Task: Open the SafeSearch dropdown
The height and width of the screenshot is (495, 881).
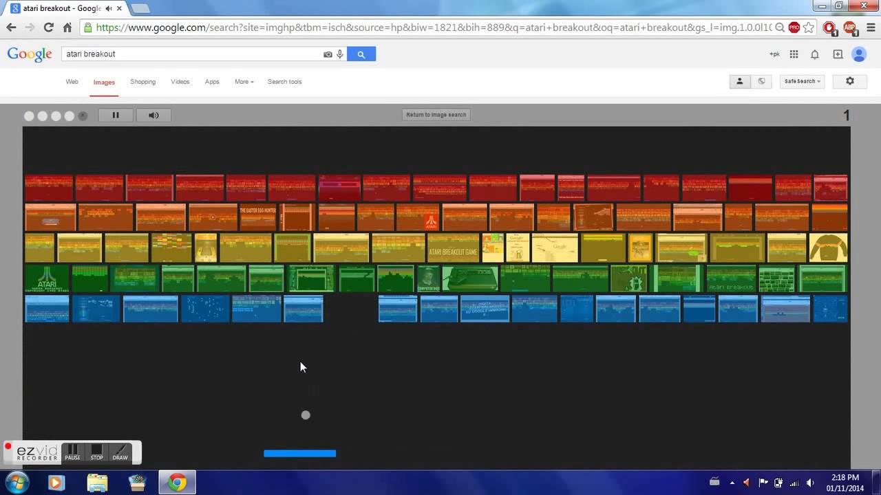Action: [802, 81]
